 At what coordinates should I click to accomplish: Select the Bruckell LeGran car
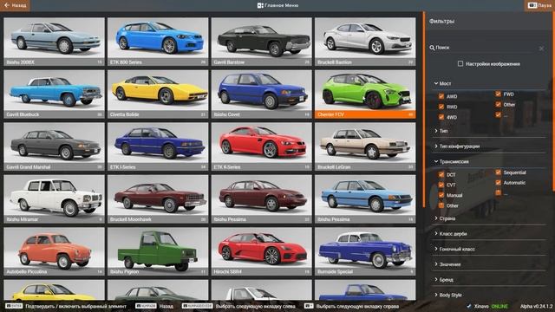coord(365,146)
